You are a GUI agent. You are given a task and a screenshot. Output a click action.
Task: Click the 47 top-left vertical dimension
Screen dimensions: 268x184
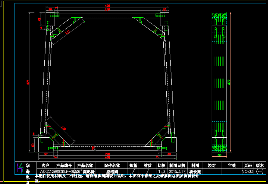(39, 19)
